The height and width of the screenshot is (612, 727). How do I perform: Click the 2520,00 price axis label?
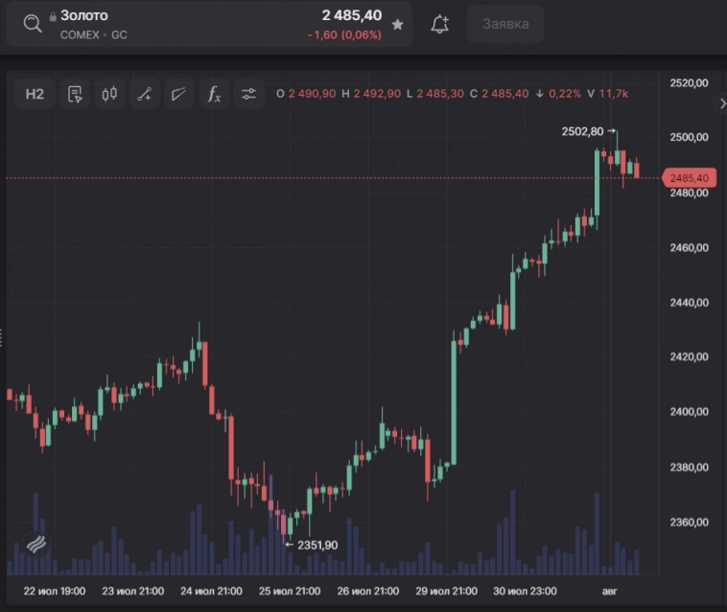pos(689,83)
